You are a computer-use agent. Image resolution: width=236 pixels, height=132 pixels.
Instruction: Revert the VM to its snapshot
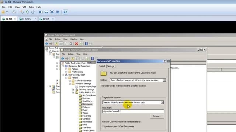pyautogui.click(x=28, y=12)
